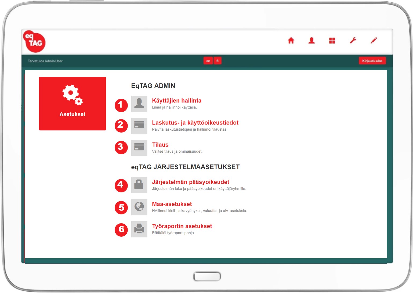The height and width of the screenshot is (293, 413).
Task: Click the description 'Päivitä laskutustietojasi ja hallinnoi tilaustasi.'
Action: coord(190,129)
